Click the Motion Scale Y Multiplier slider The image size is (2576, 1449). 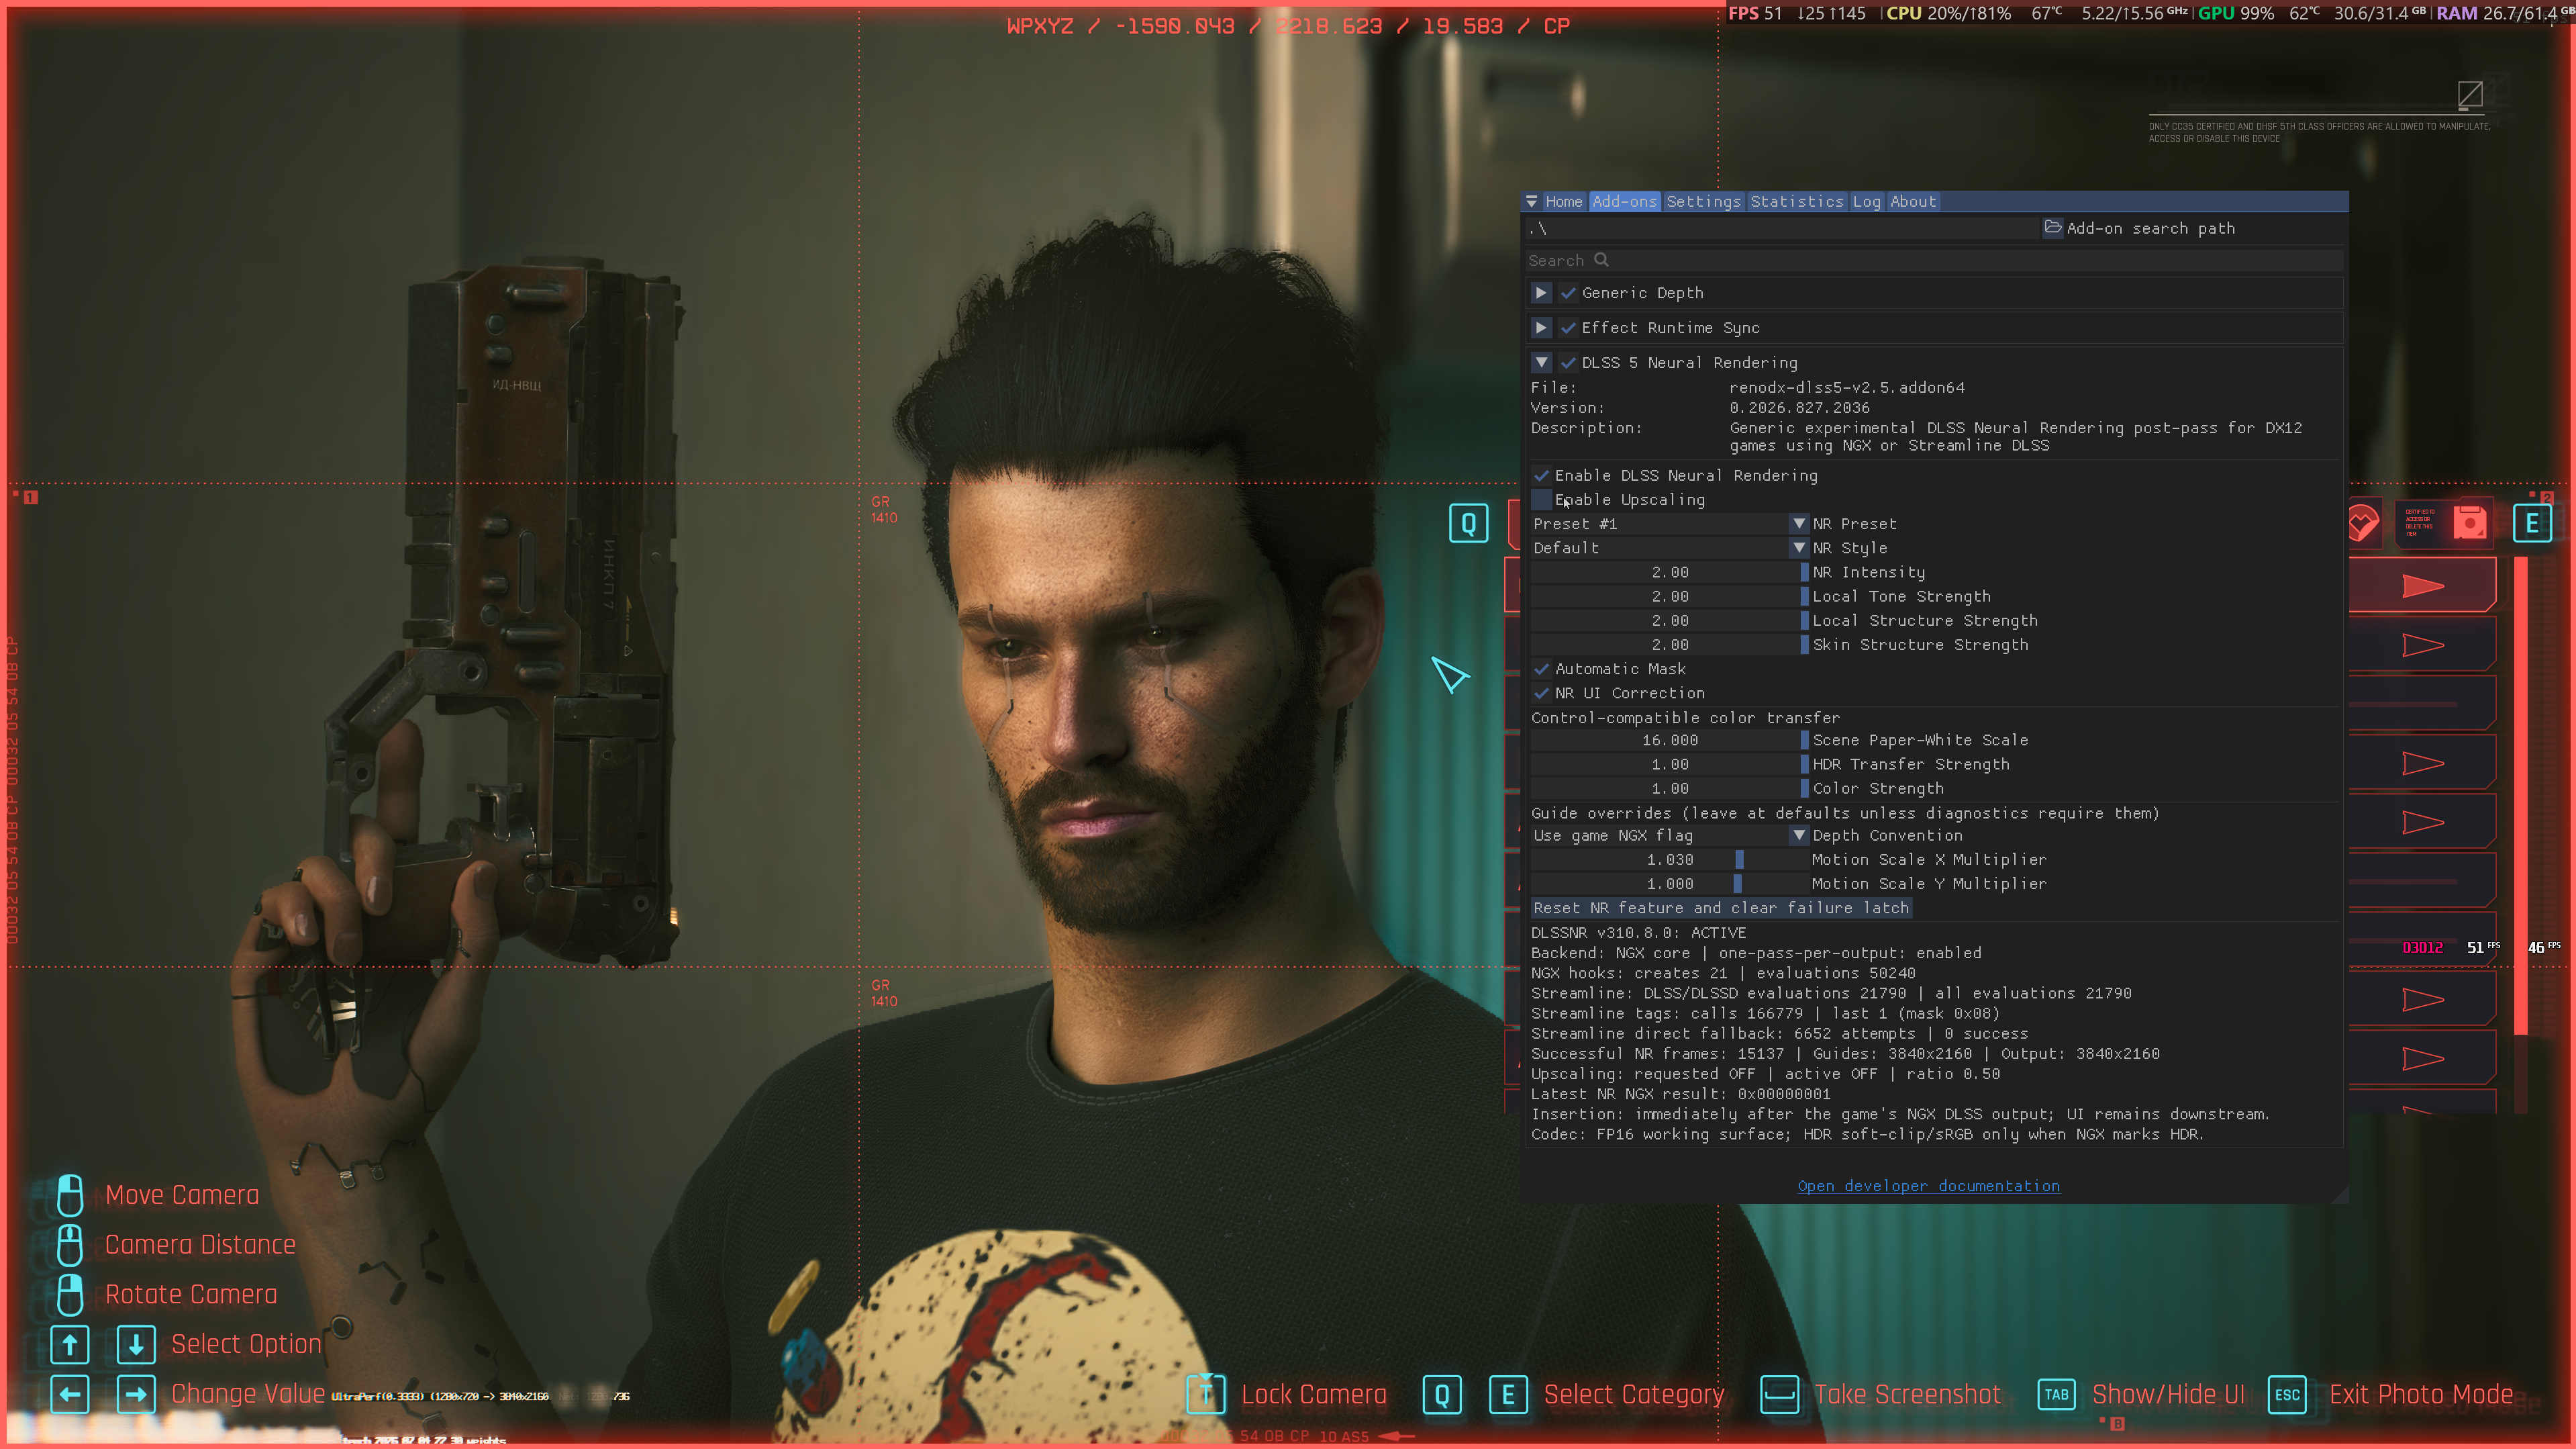coord(1669,884)
